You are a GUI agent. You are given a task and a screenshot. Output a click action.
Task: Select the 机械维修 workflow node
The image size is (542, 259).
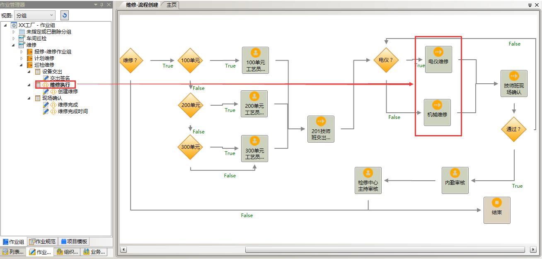tap(437, 112)
